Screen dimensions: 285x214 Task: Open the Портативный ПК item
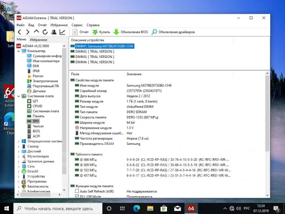coord(43,86)
